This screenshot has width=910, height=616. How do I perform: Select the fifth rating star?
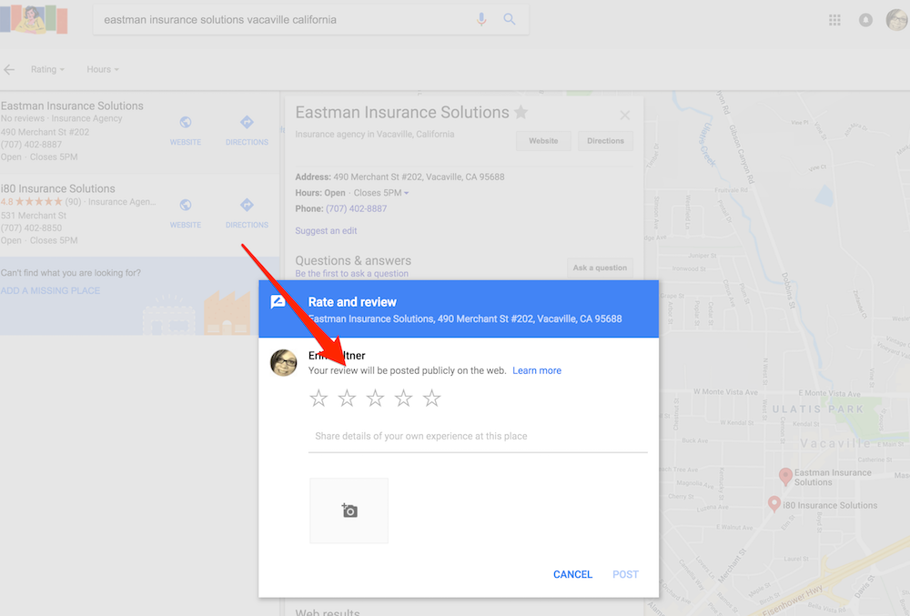click(x=431, y=399)
